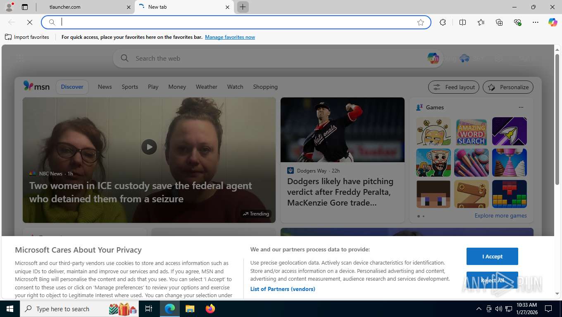Play the NBC News video

(x=149, y=147)
